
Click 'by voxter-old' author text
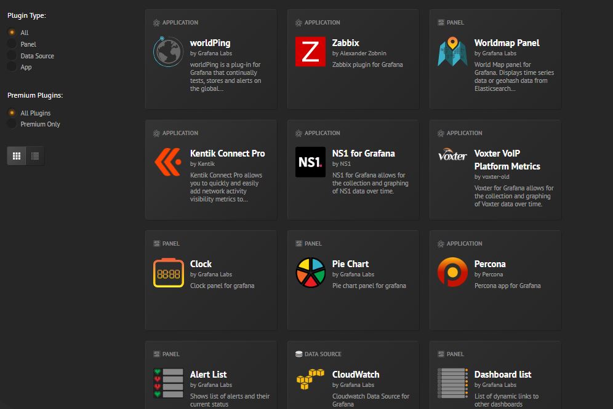[492, 177]
